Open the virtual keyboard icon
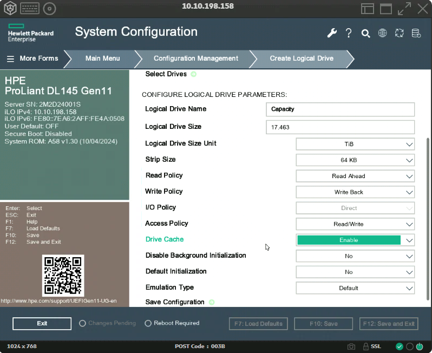This screenshot has width=432, height=353. [29, 9]
